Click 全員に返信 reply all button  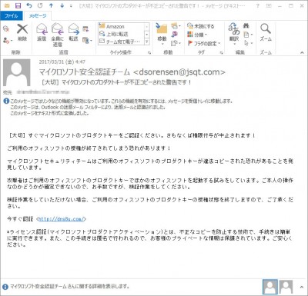[58, 35]
